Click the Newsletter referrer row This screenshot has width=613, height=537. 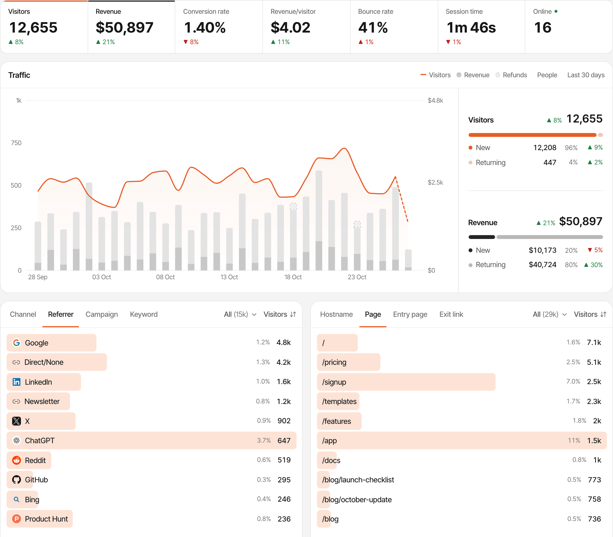coord(151,401)
